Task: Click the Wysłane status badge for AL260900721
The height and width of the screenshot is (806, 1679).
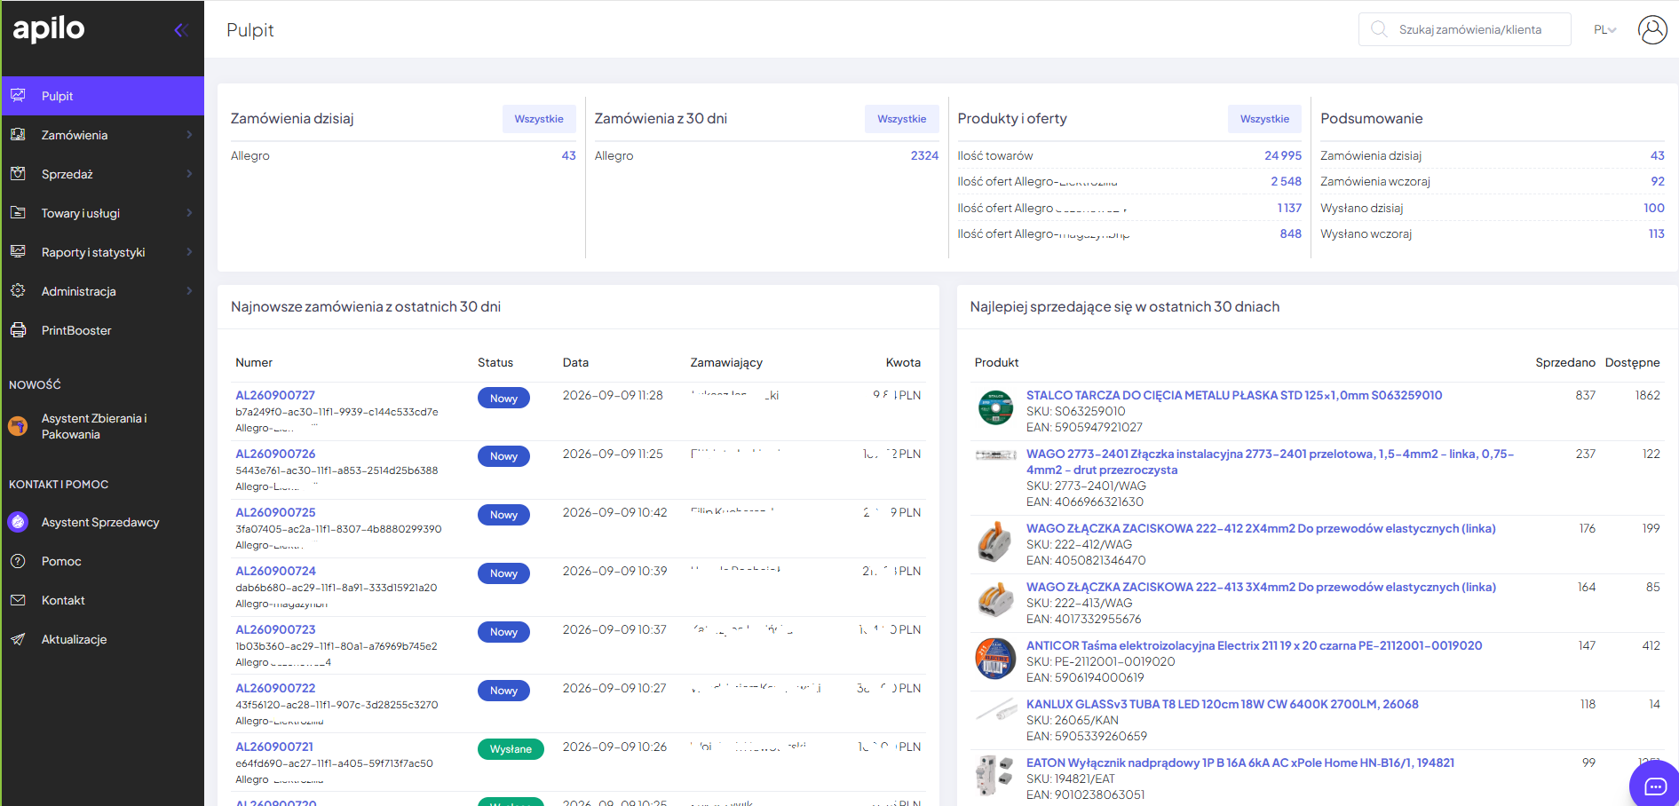Action: 511,749
